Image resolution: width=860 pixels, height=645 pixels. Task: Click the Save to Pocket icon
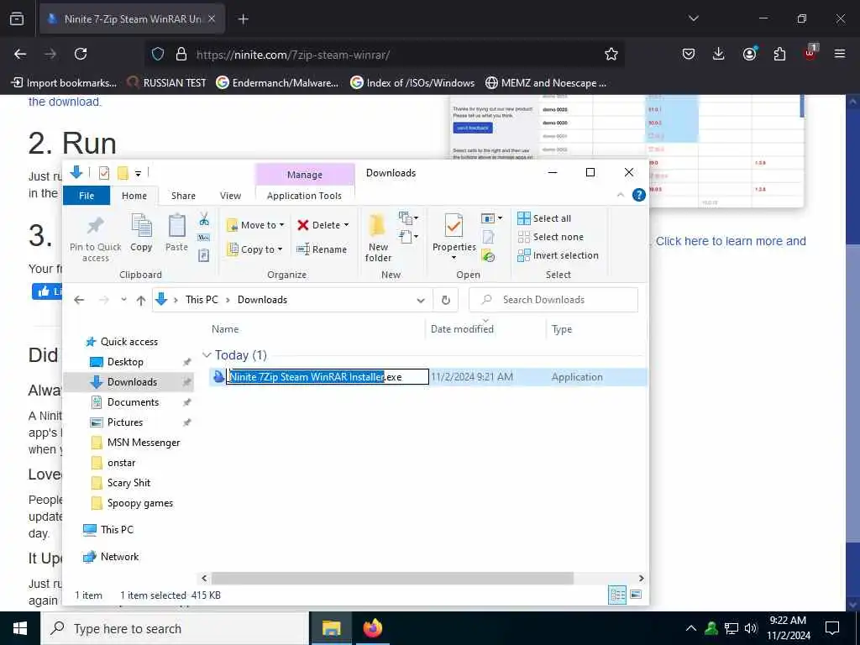[689, 54]
